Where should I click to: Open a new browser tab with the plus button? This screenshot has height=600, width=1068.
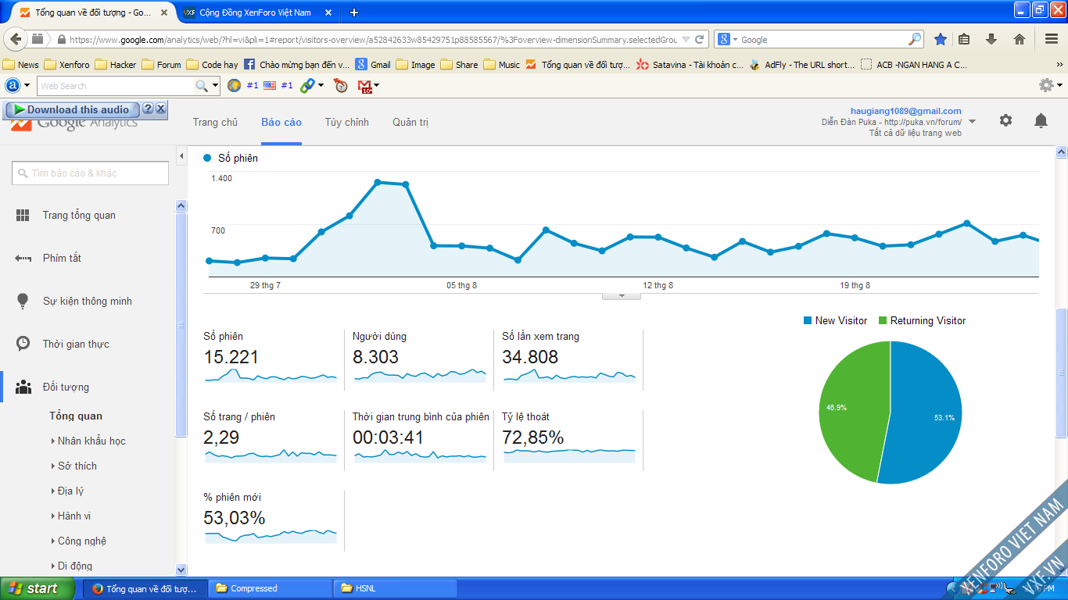pyautogui.click(x=354, y=12)
